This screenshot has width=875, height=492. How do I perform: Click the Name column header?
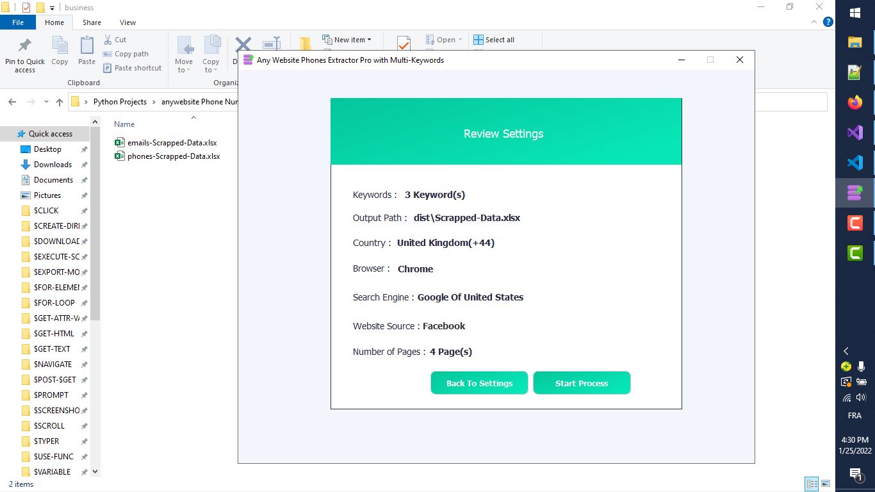[124, 124]
